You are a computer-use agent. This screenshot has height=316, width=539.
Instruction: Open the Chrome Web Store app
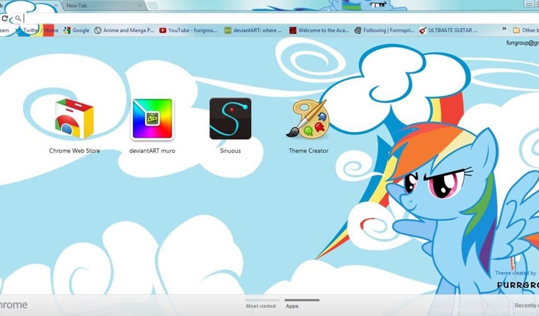point(74,118)
